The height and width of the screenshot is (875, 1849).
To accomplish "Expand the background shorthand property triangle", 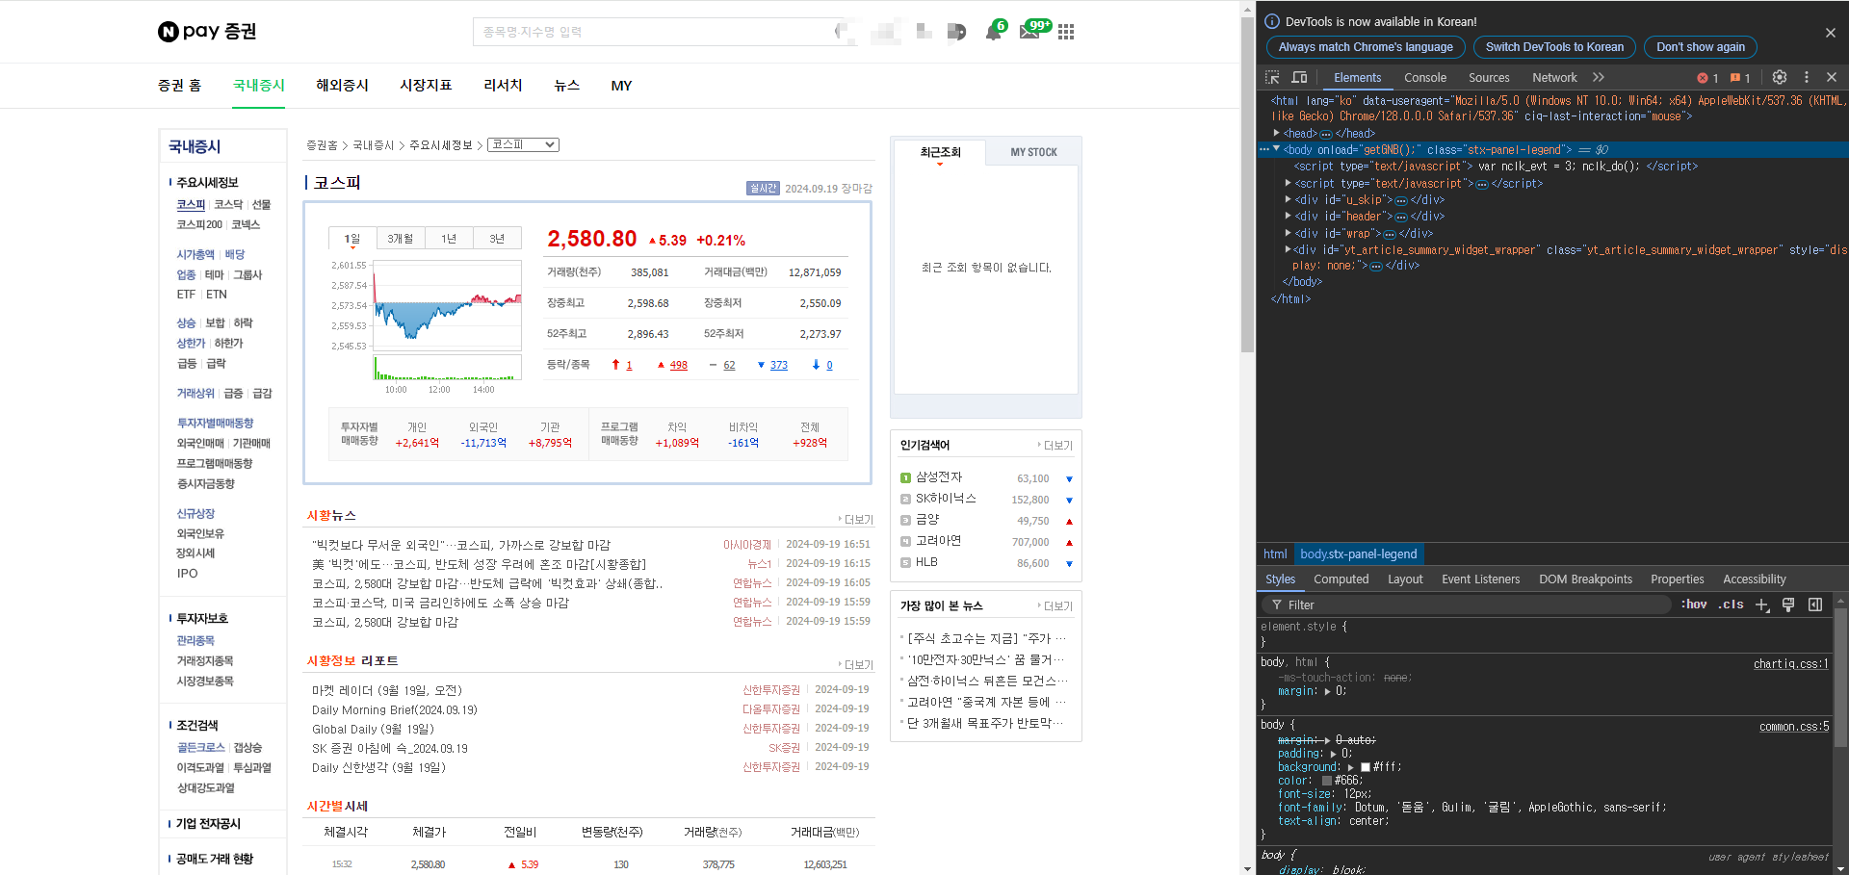I will [1350, 767].
